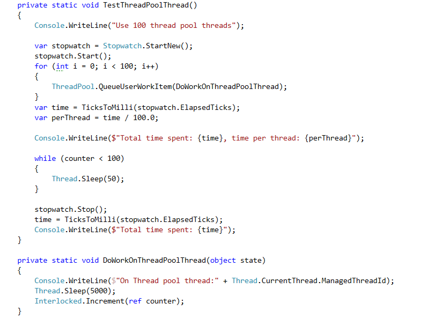Click the 'while' keyword

coord(45,158)
